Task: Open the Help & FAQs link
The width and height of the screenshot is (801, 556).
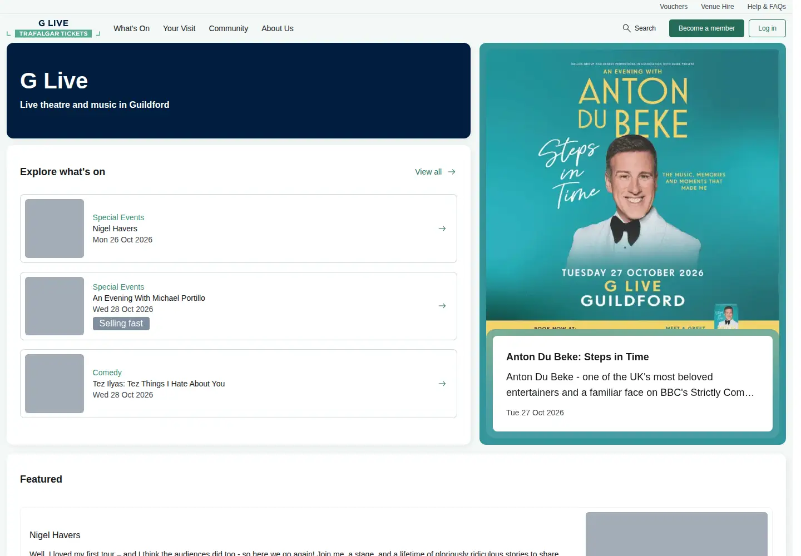Action: 767,7
